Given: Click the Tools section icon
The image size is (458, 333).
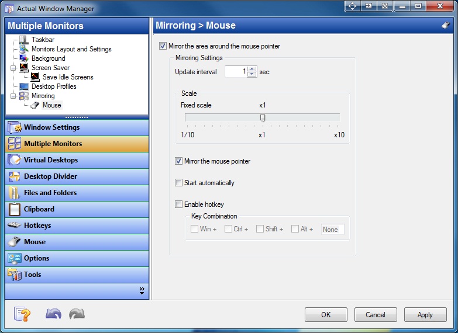Looking at the screenshot, I should 14,275.
